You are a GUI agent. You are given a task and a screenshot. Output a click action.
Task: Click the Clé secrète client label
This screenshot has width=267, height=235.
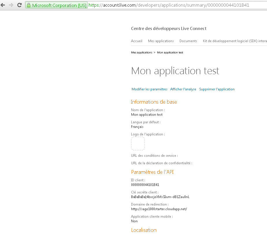point(145,192)
